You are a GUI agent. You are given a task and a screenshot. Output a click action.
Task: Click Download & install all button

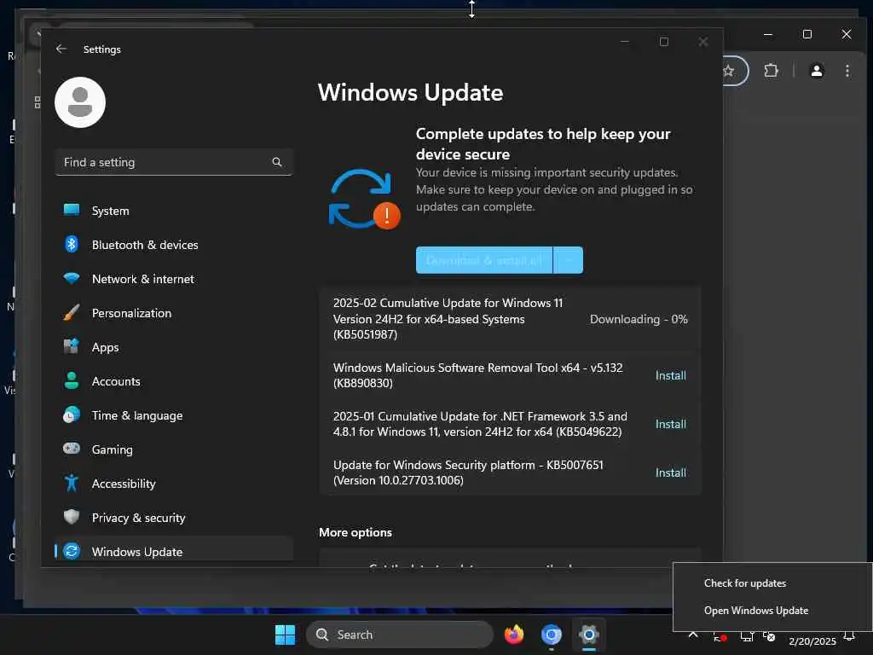pyautogui.click(x=484, y=260)
